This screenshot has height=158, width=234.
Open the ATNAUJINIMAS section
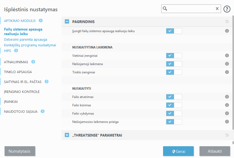coord(17,62)
